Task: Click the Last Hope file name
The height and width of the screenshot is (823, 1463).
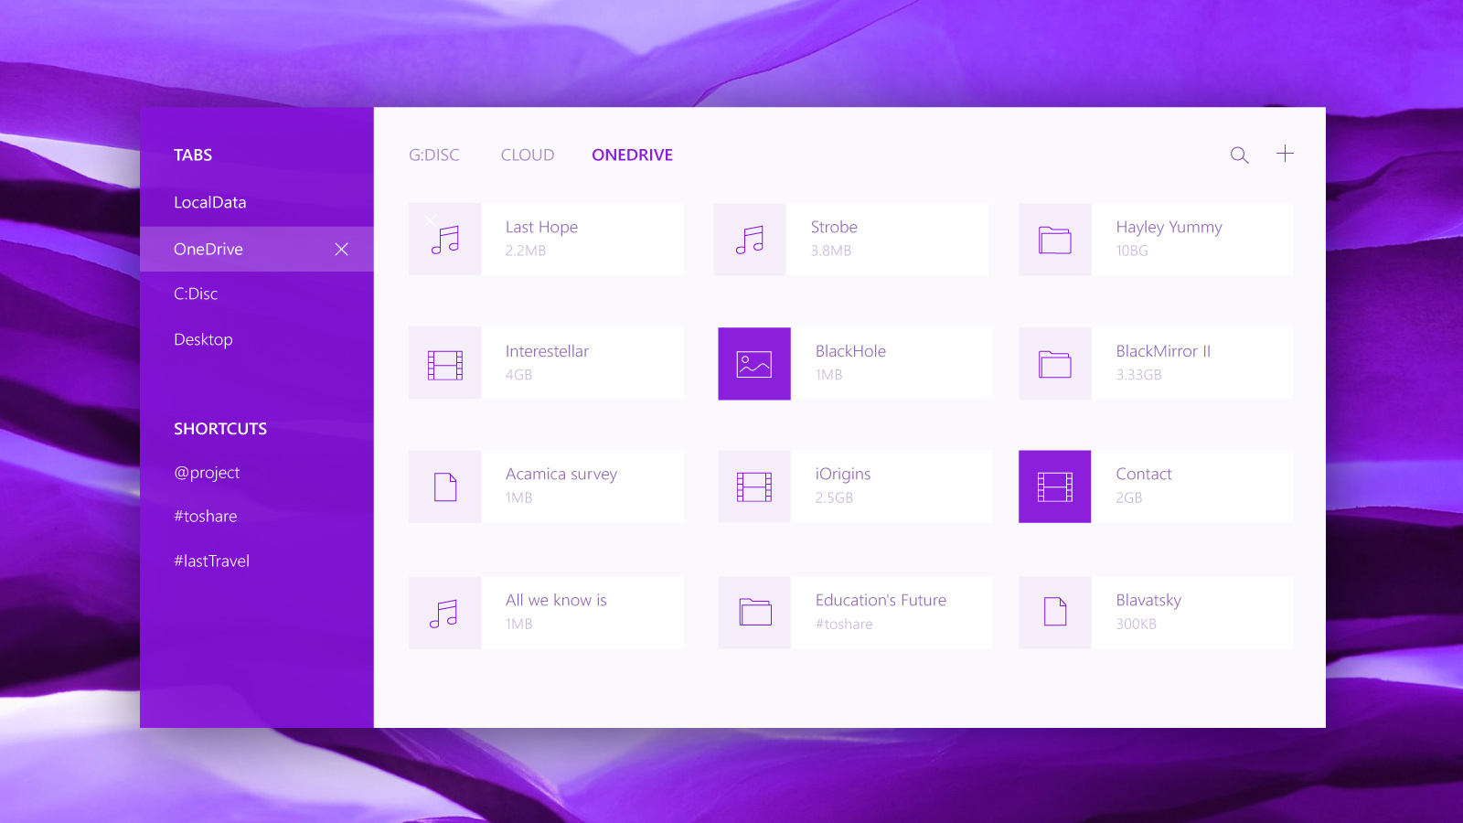Action: pyautogui.click(x=541, y=227)
